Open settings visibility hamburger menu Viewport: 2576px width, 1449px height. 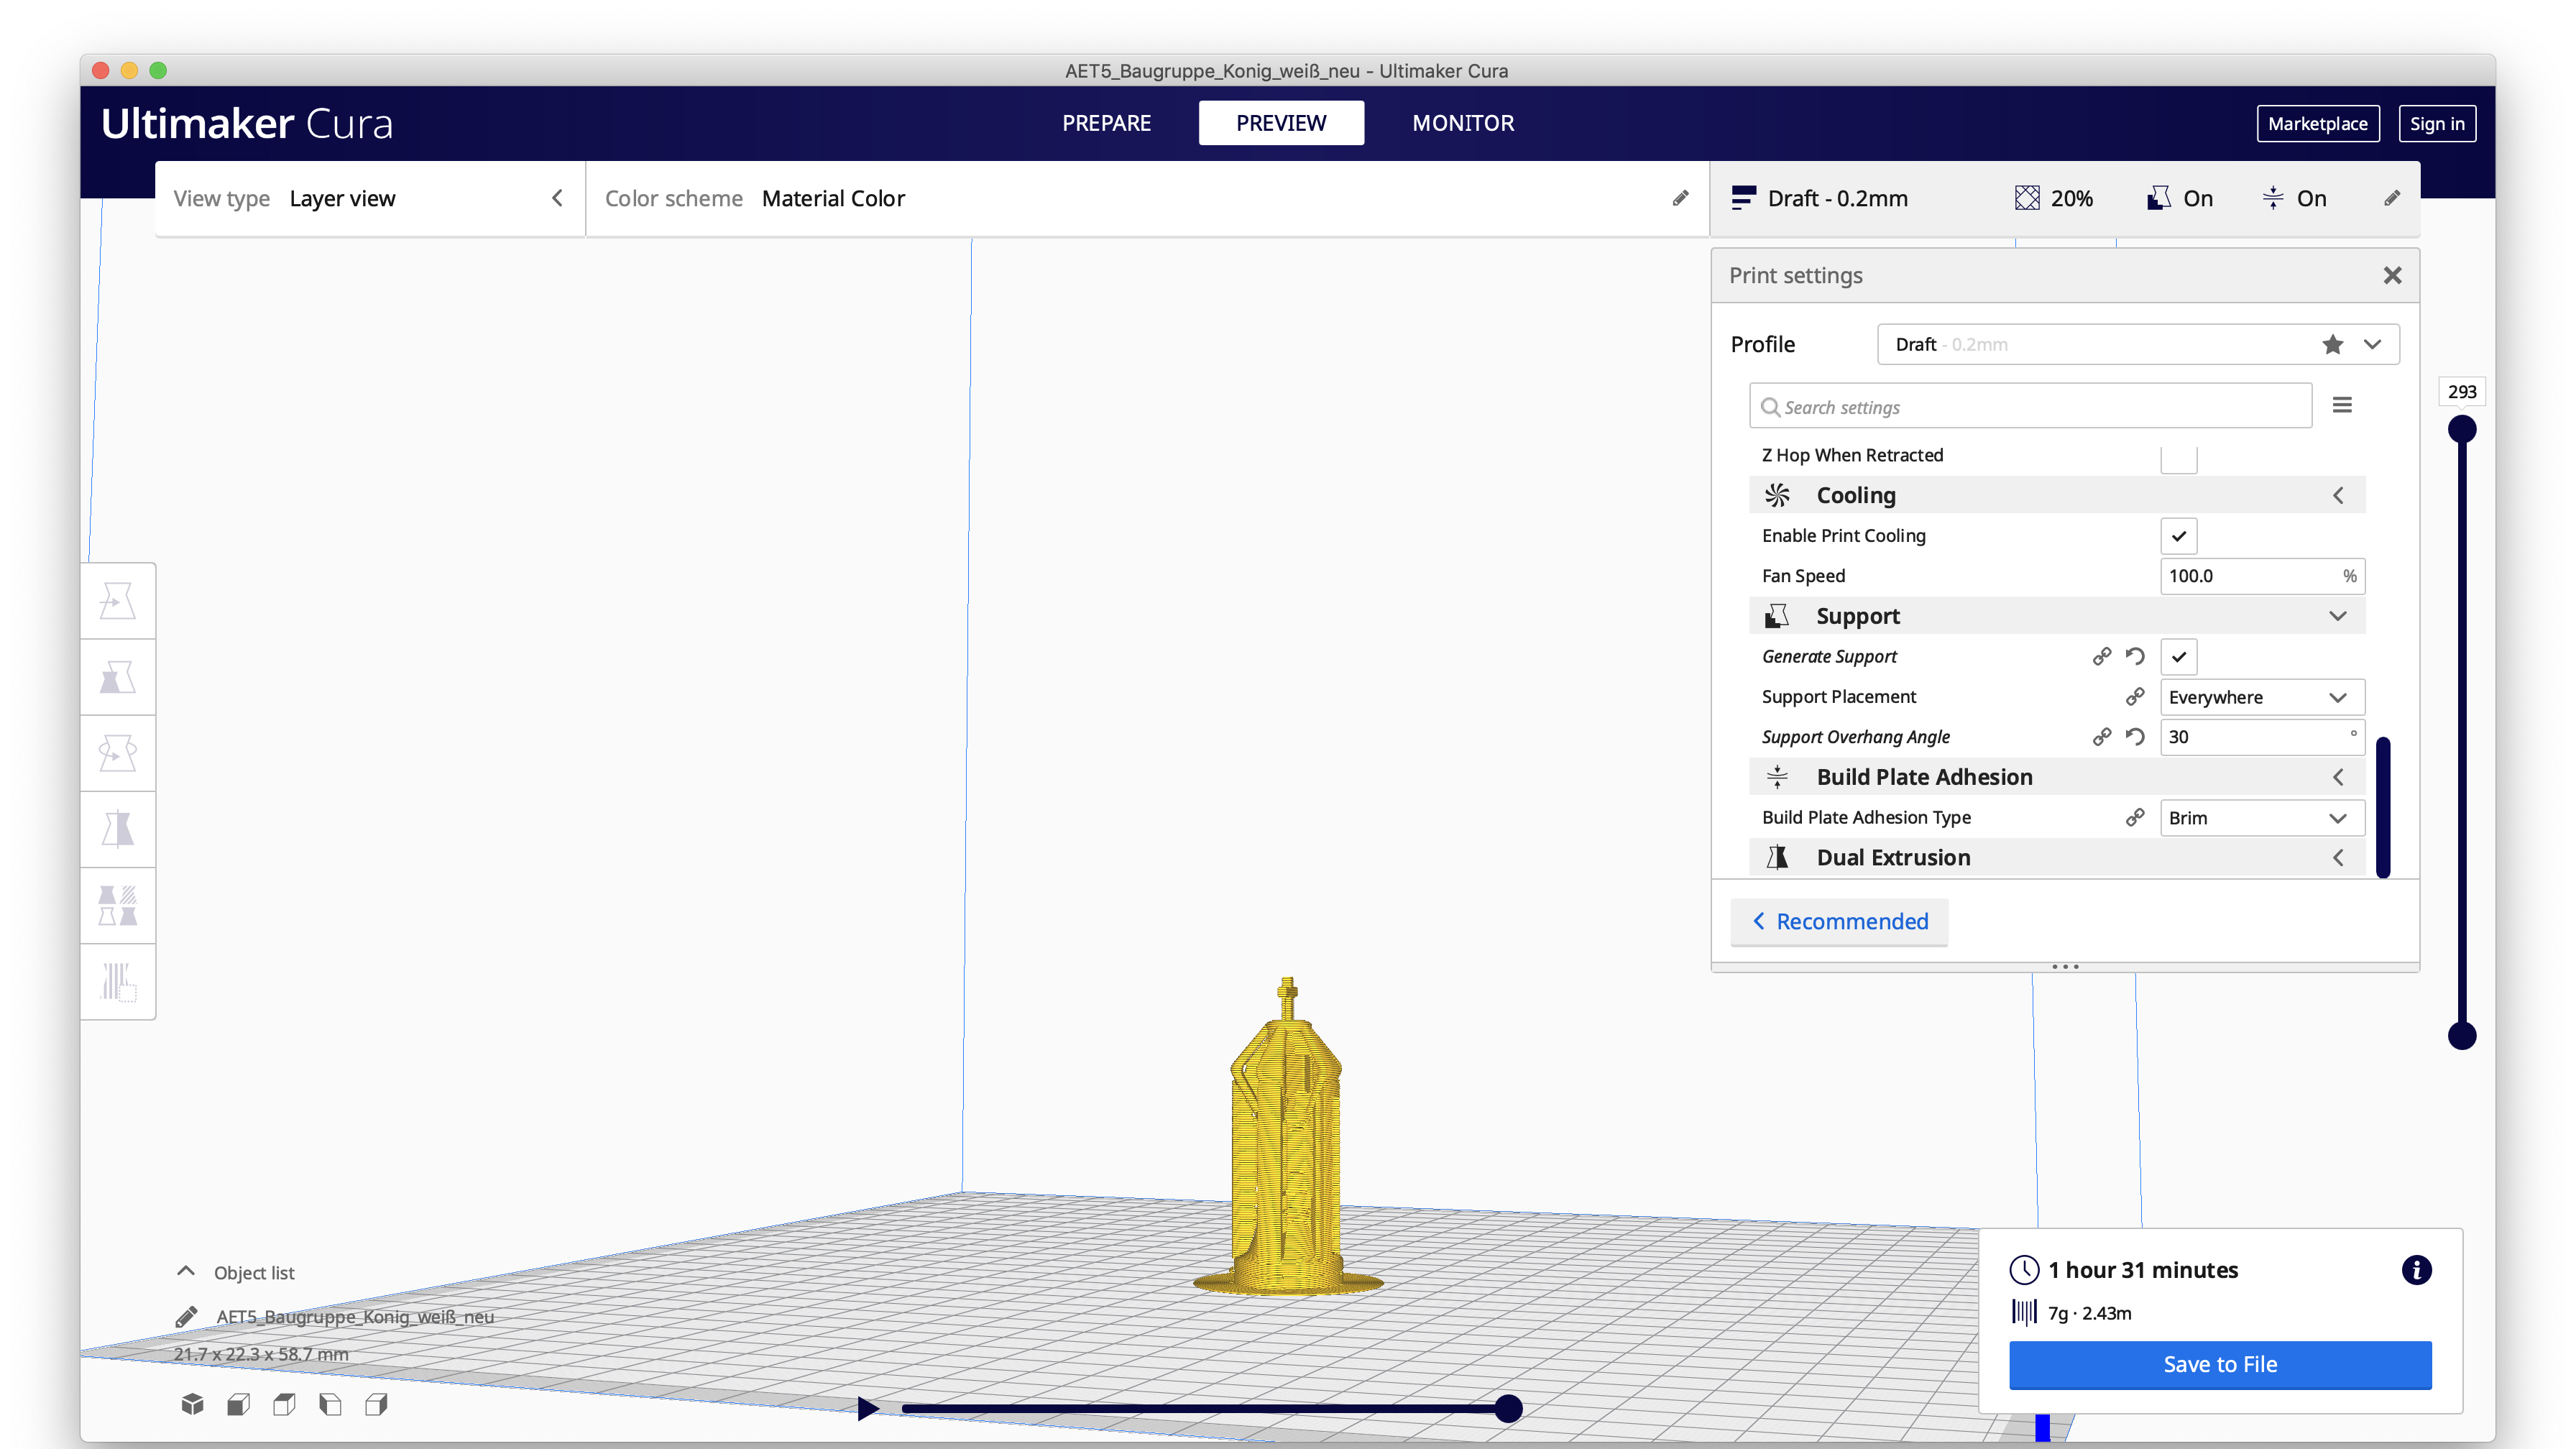tap(2342, 405)
